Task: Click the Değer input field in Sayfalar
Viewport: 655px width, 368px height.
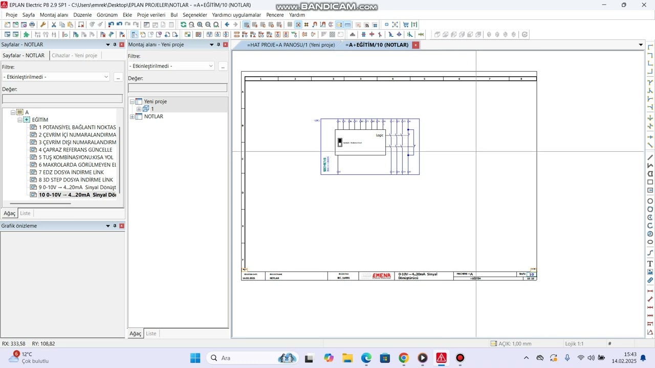Action: 62,99
